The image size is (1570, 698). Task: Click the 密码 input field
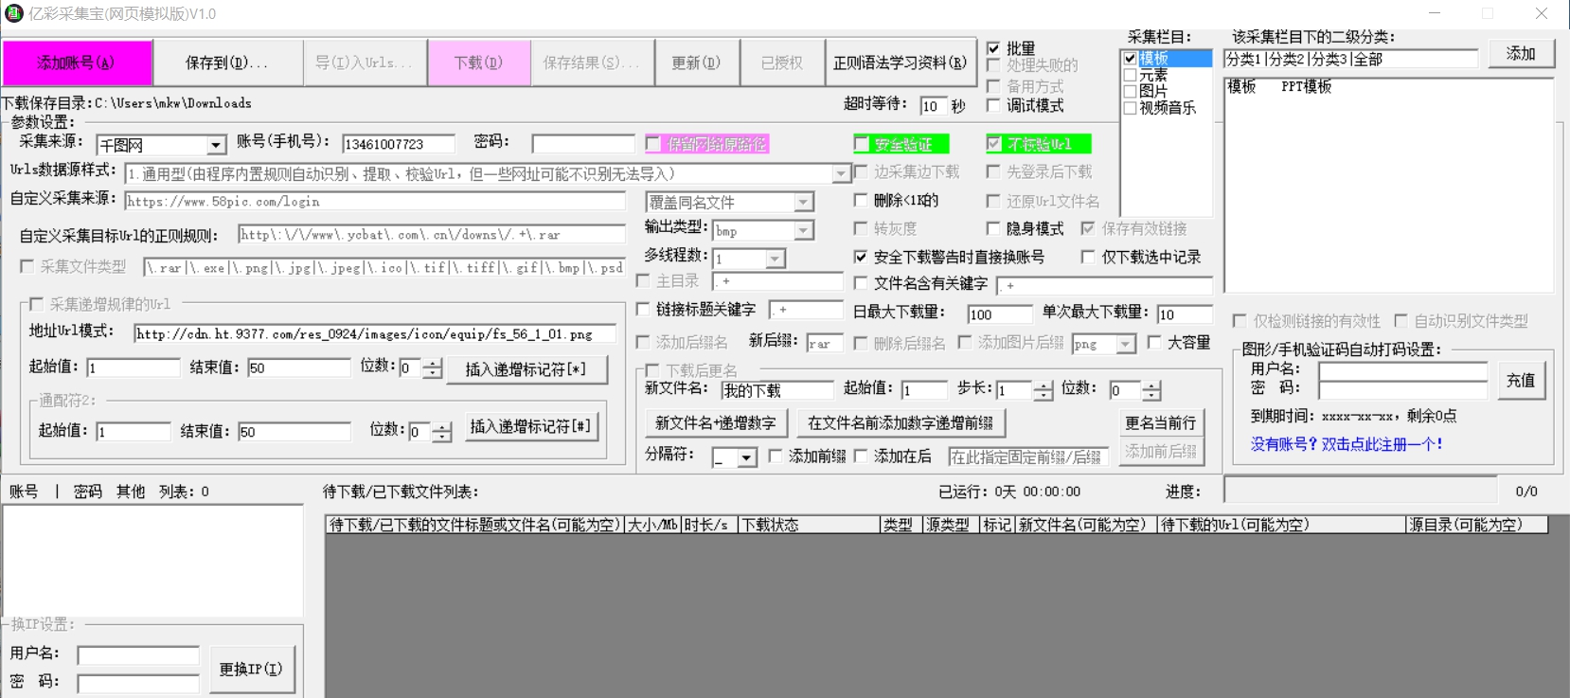[583, 144]
